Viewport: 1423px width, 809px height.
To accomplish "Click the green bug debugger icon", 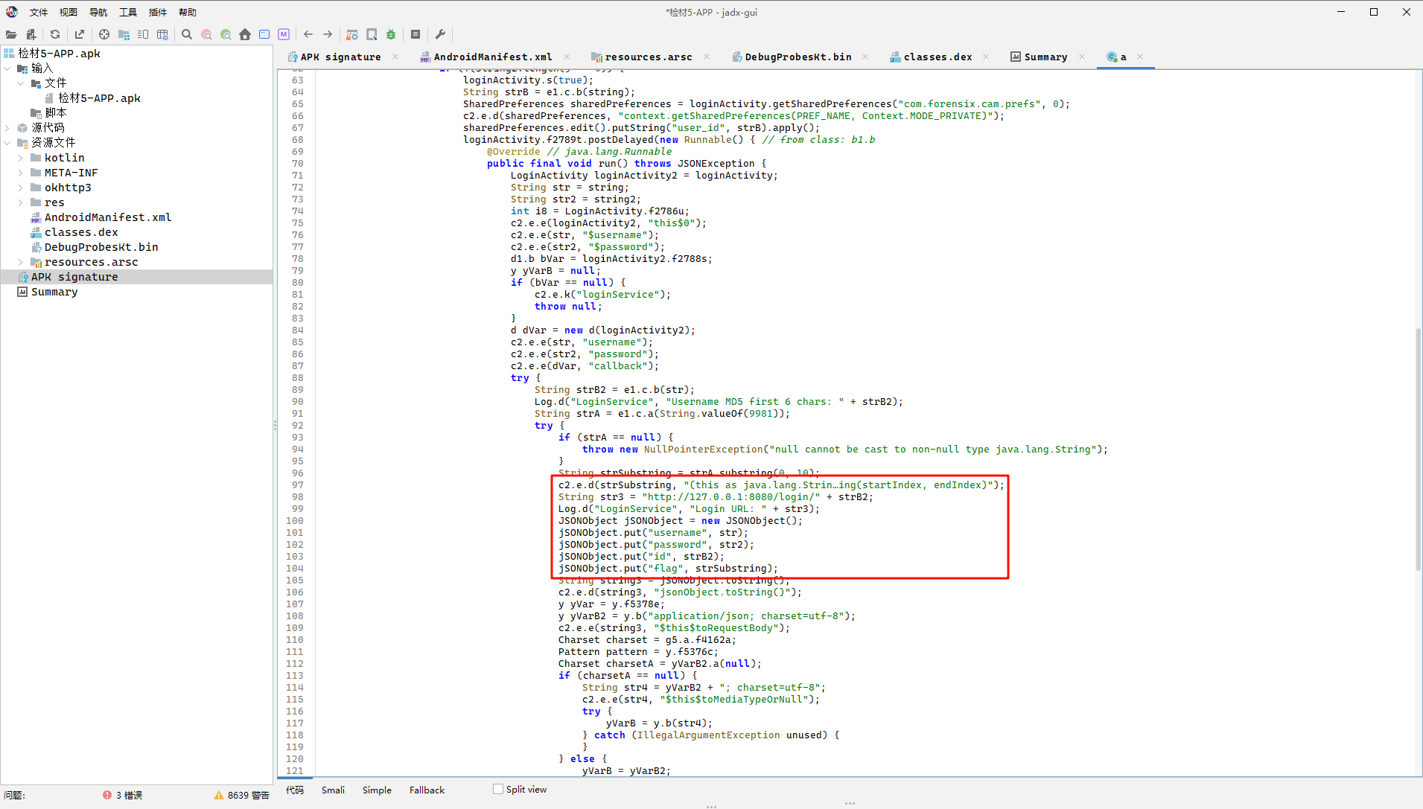I will tap(391, 34).
